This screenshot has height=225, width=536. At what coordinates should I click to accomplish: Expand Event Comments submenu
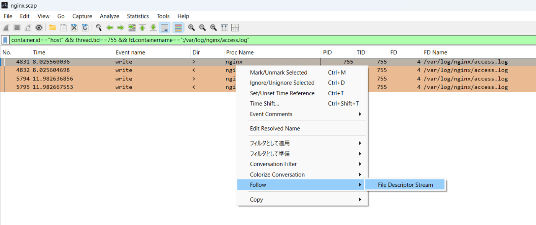[302, 114]
